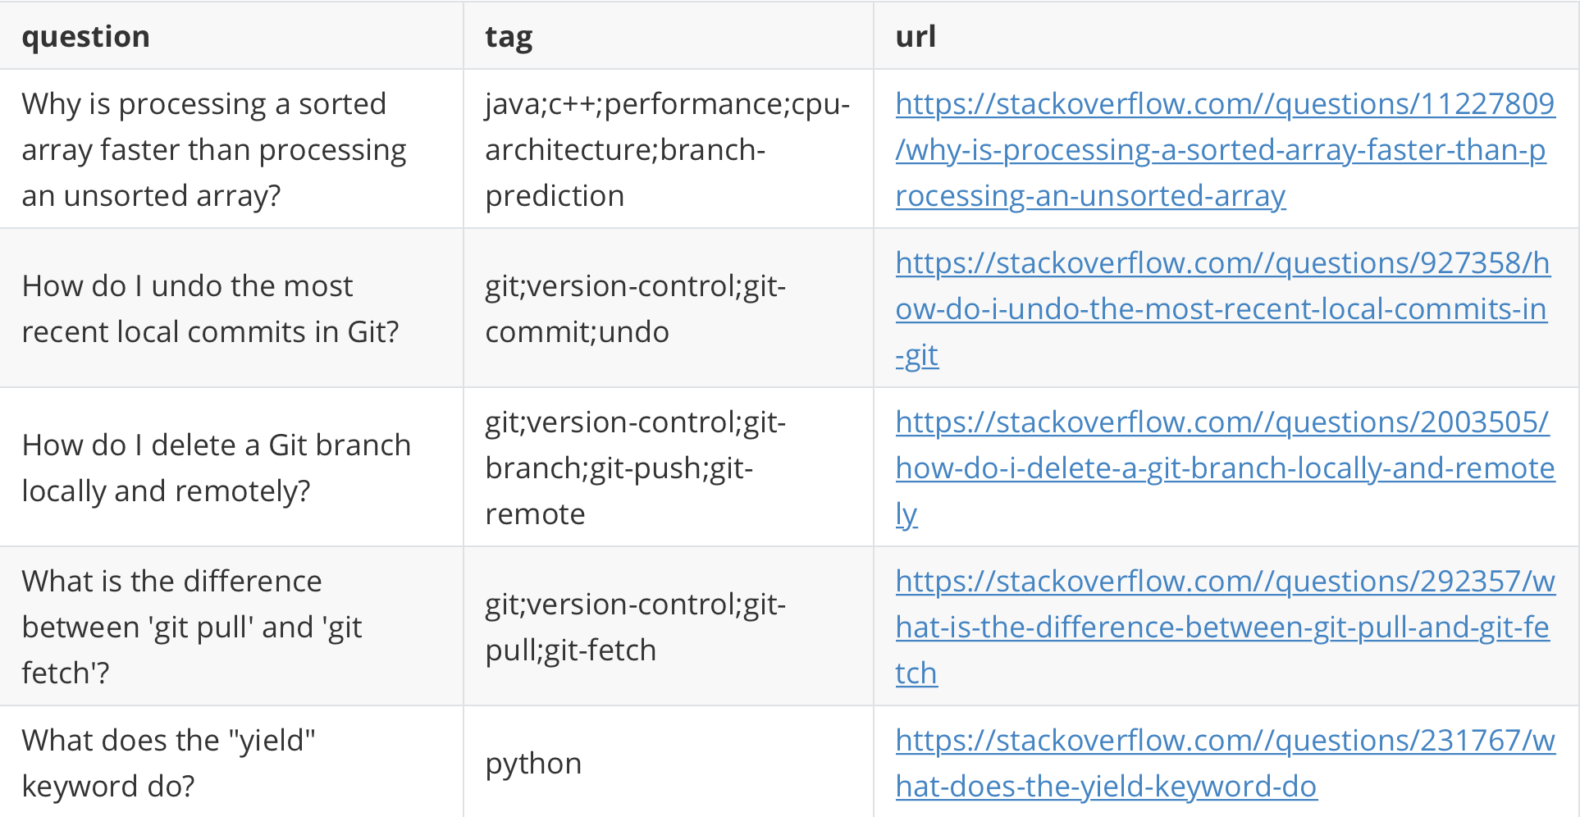
Task: Click the git-branch;git-push;git-remote tag cell
Action: (635, 468)
